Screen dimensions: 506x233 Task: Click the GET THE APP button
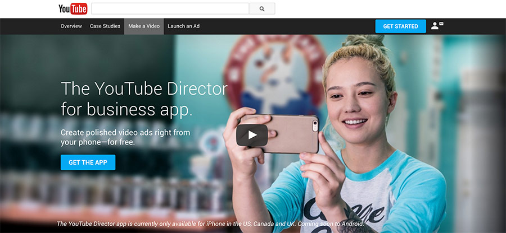[x=88, y=162]
